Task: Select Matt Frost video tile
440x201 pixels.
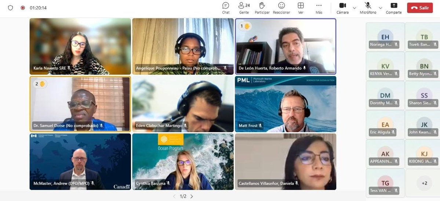Action: 286,104
